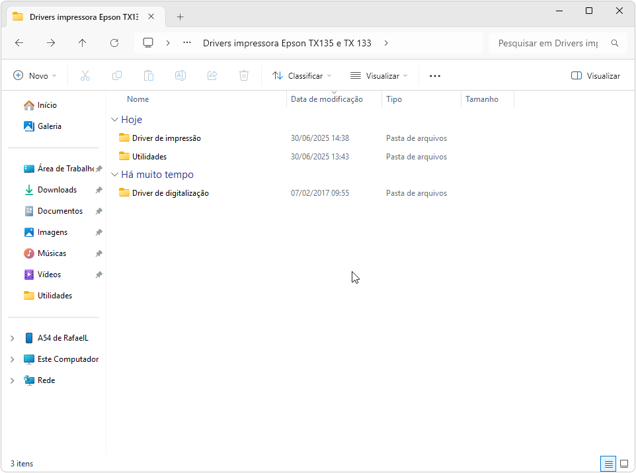Maximize the File Explorer window
The image size is (636, 473).
pos(589,11)
